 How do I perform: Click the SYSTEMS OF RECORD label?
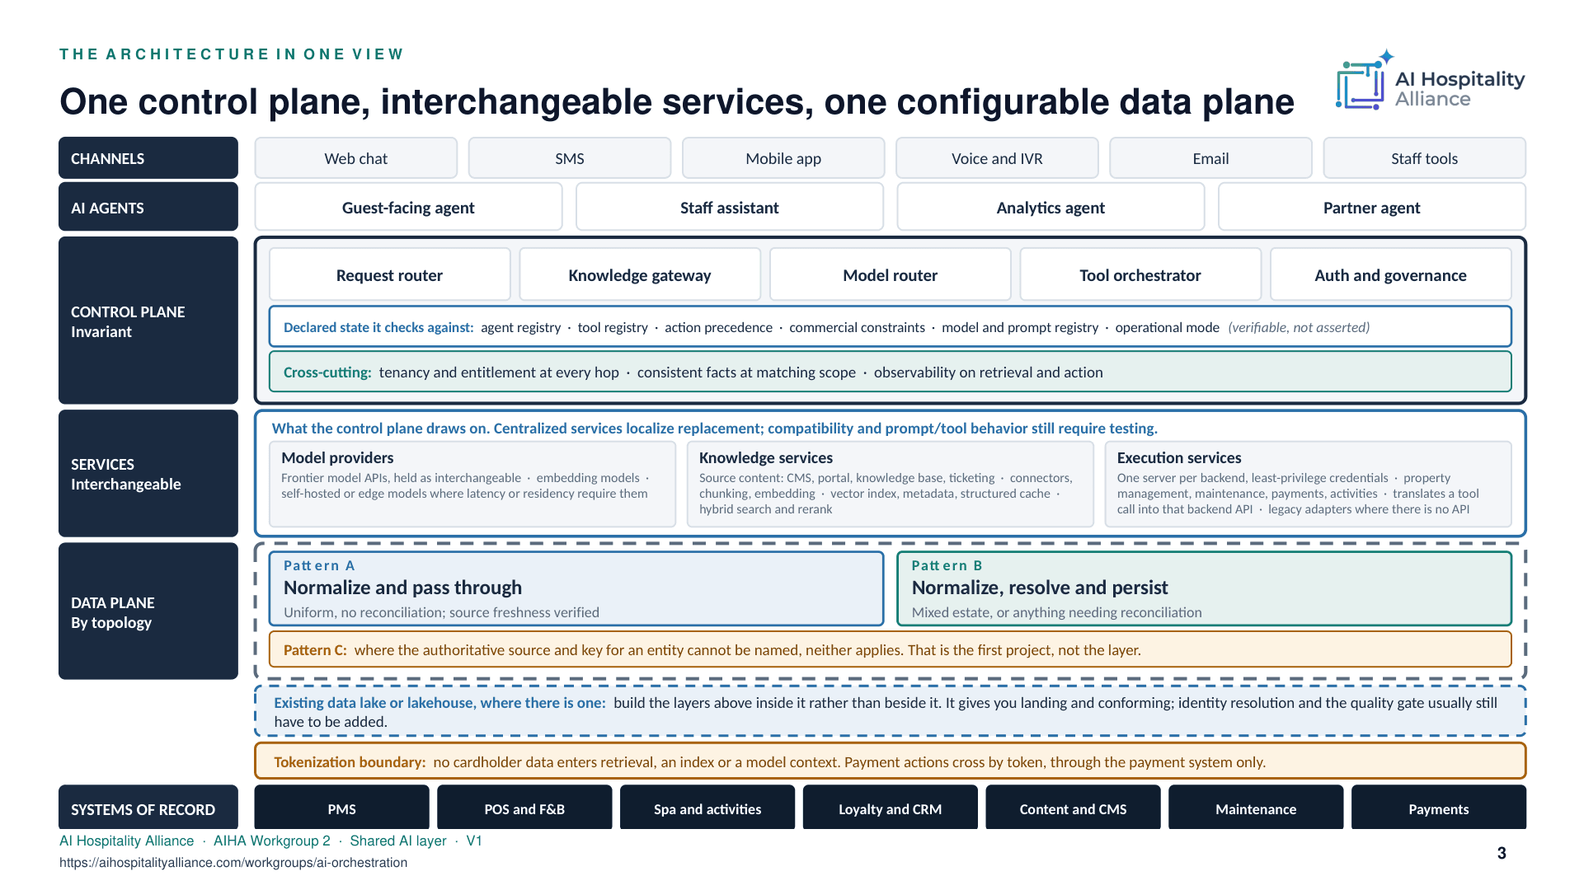pos(148,808)
